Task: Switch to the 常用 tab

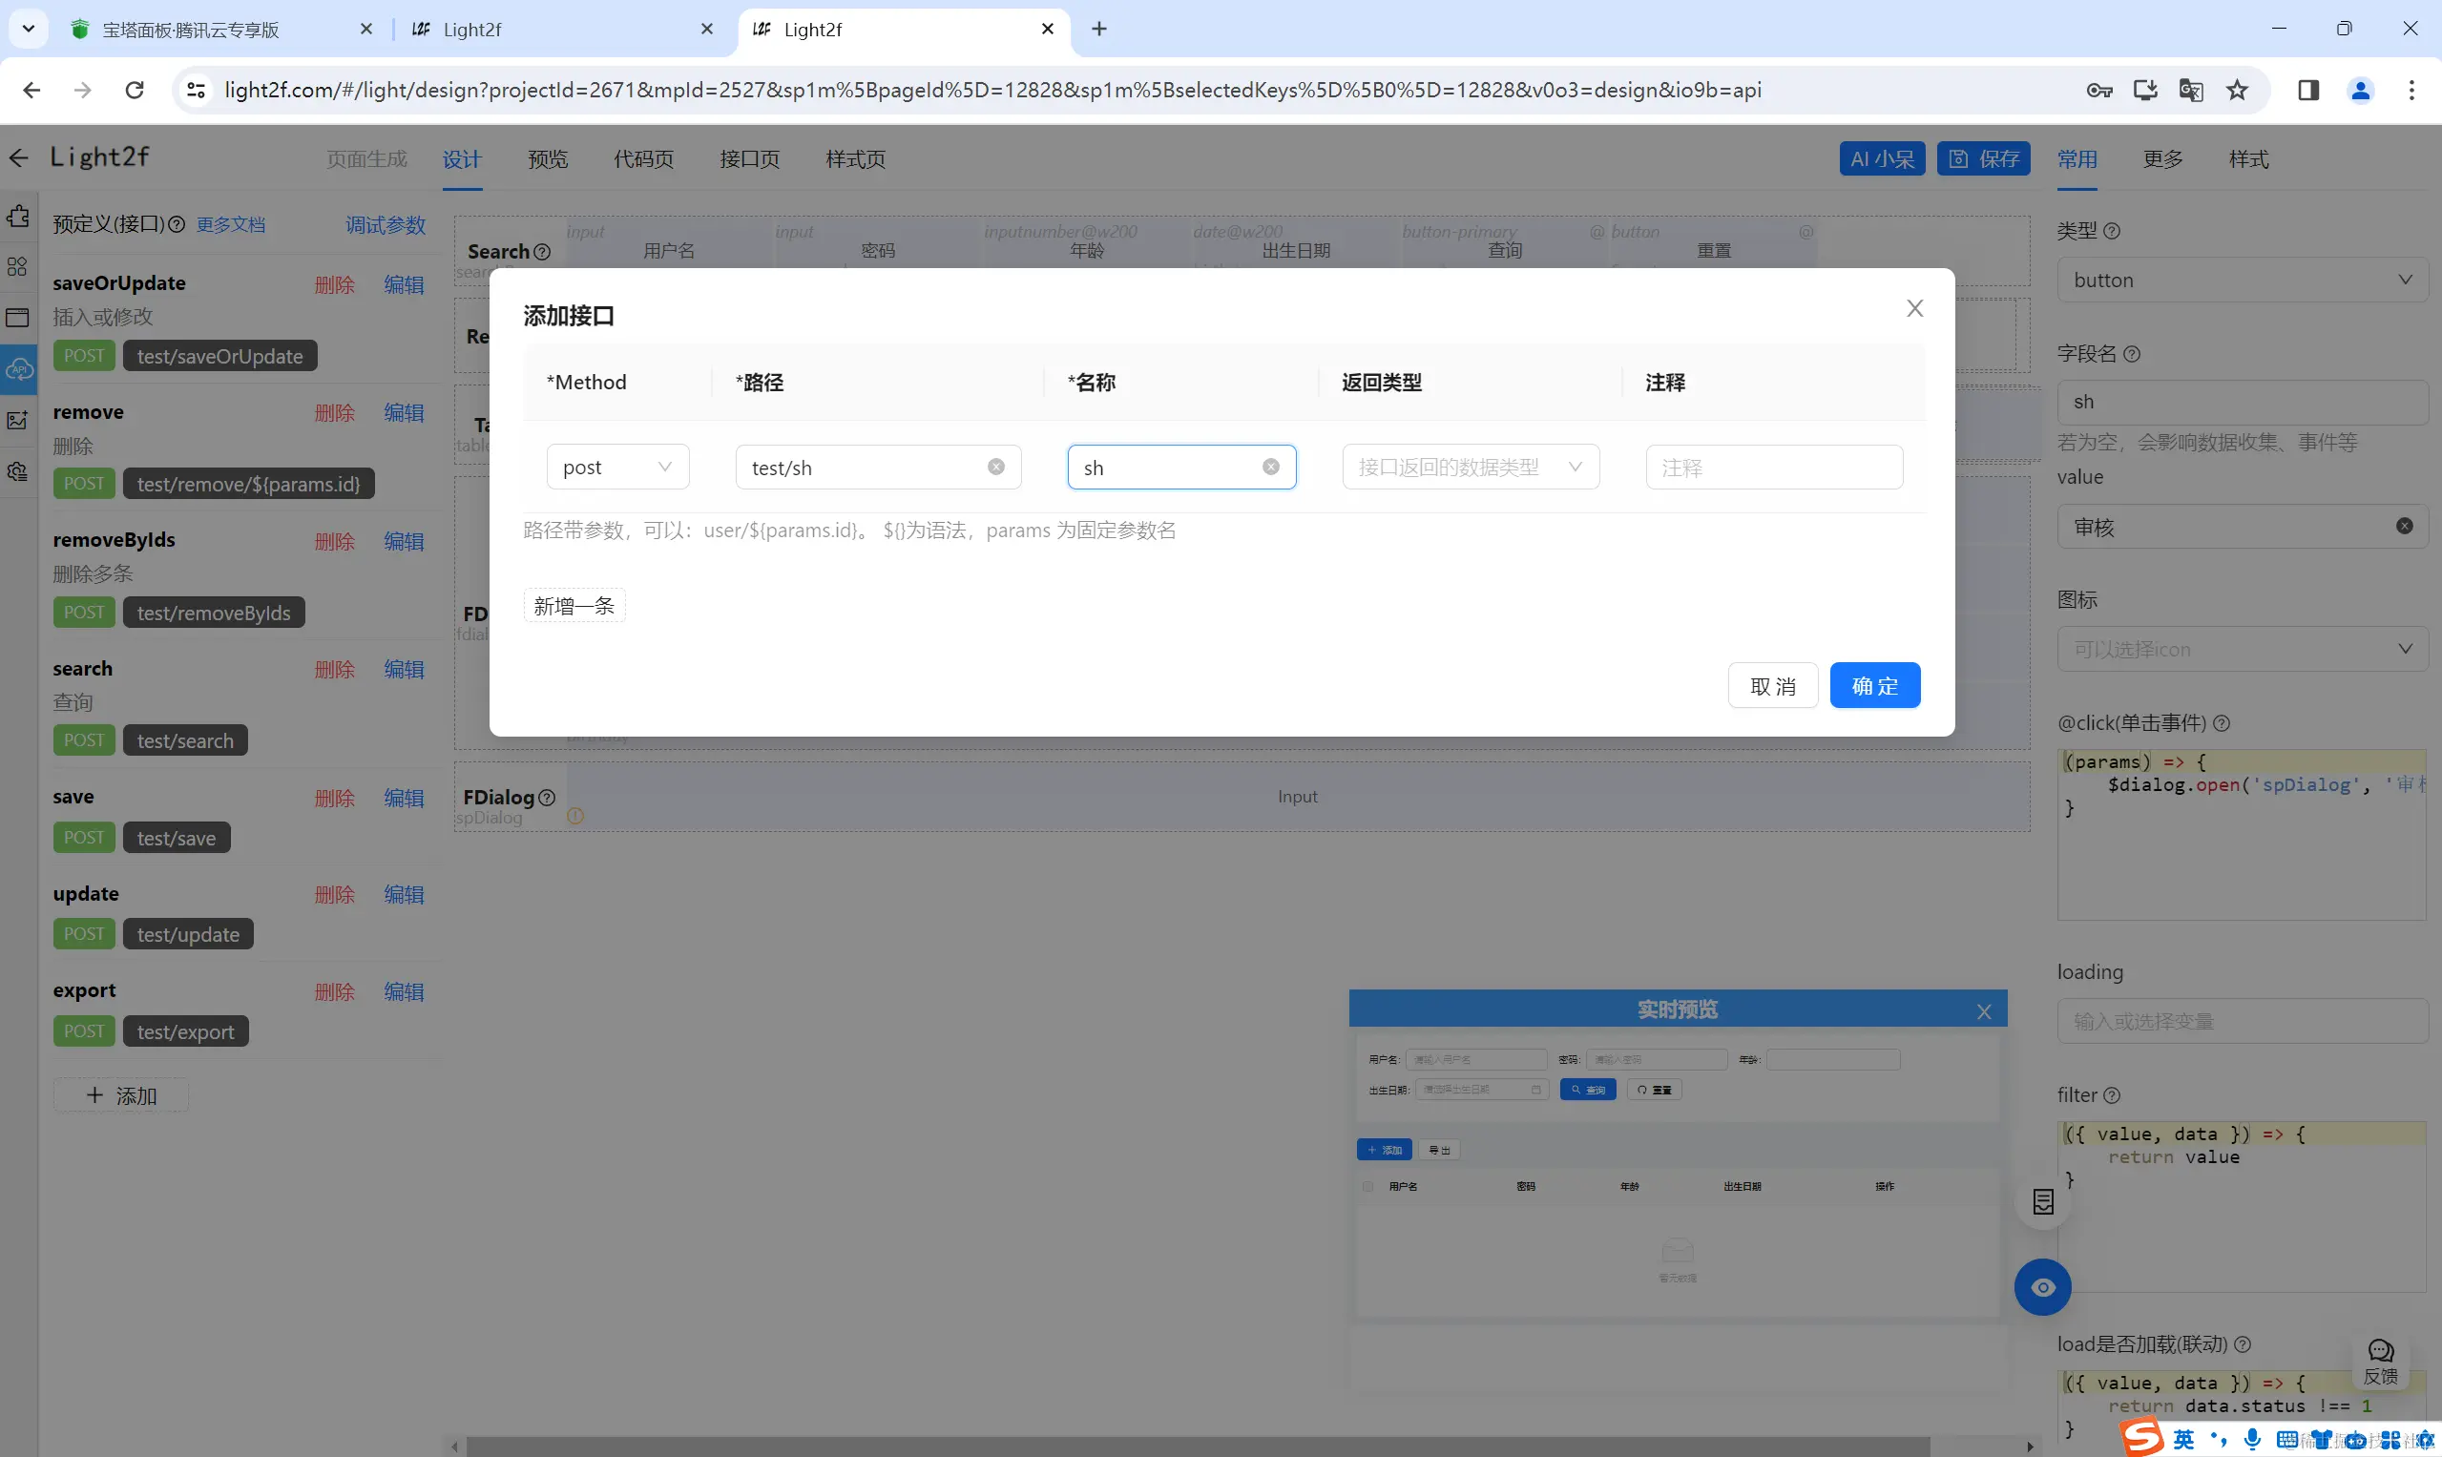Action: point(2077,159)
